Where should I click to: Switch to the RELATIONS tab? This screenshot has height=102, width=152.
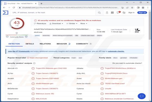tap(45, 44)
